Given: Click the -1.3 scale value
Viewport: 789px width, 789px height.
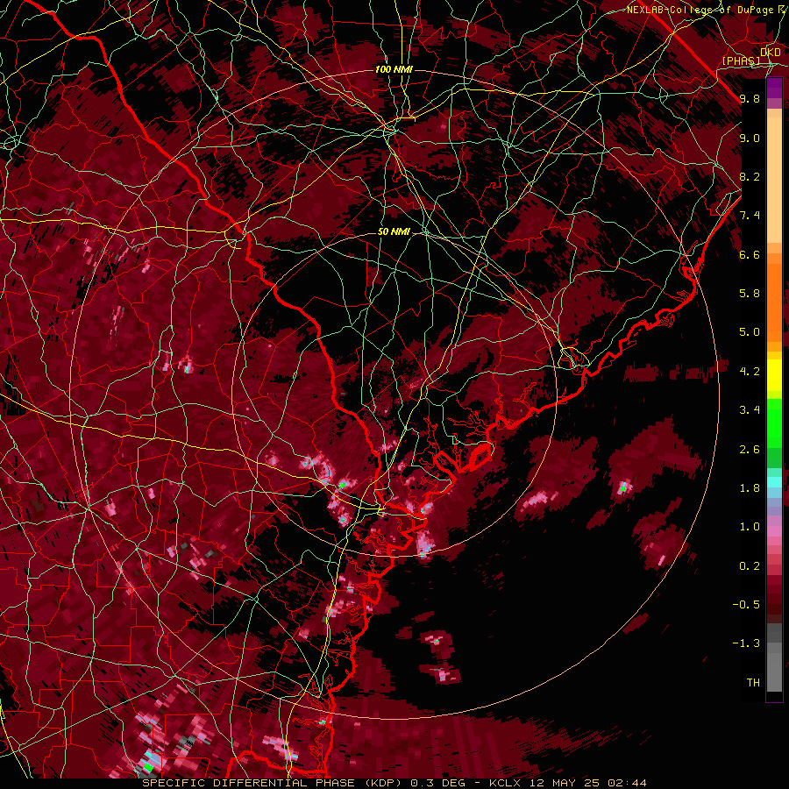Looking at the screenshot, I should [746, 643].
